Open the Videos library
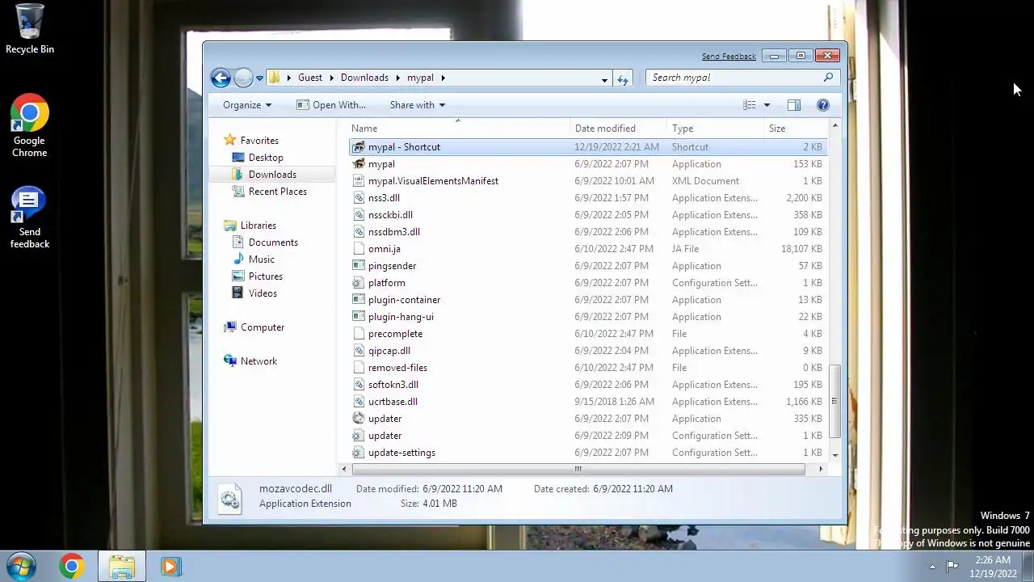1034x582 pixels. (x=263, y=293)
